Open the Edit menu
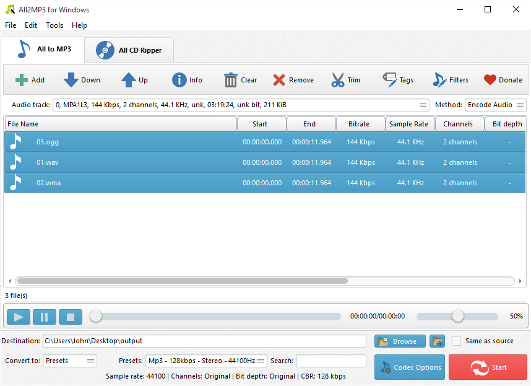 pyautogui.click(x=31, y=25)
